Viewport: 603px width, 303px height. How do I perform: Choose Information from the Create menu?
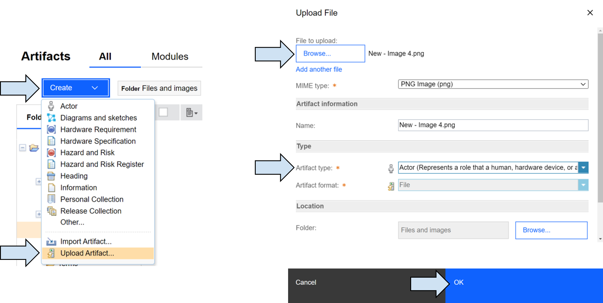point(98,188)
